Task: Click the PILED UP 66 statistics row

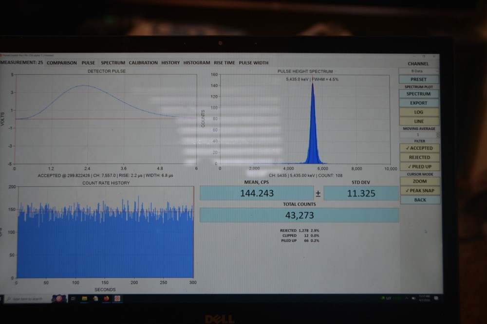Action: (x=300, y=240)
